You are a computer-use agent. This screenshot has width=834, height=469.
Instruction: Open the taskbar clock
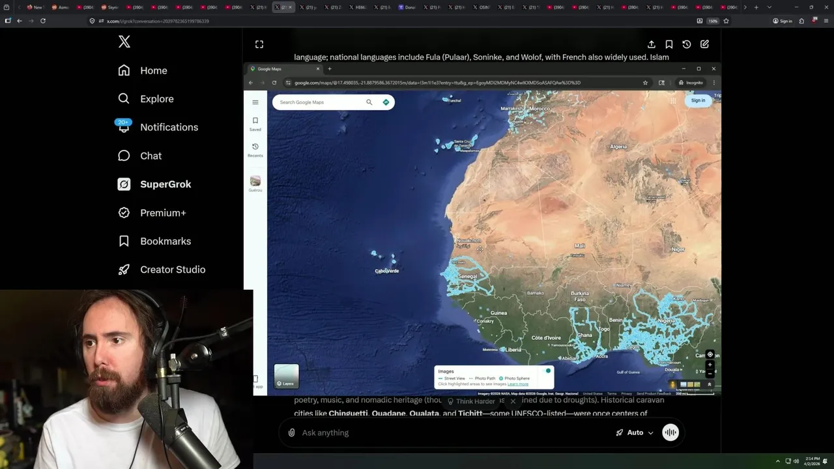click(x=812, y=461)
